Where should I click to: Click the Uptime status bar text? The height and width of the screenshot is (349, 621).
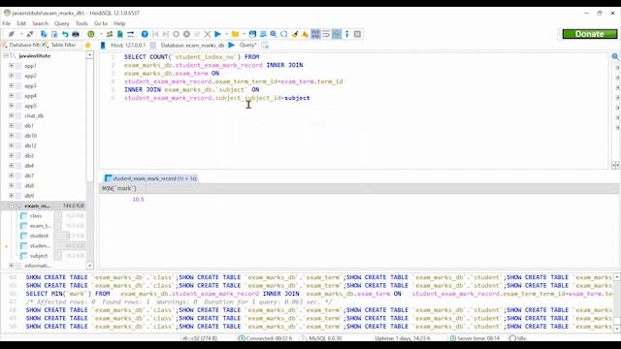click(403, 338)
